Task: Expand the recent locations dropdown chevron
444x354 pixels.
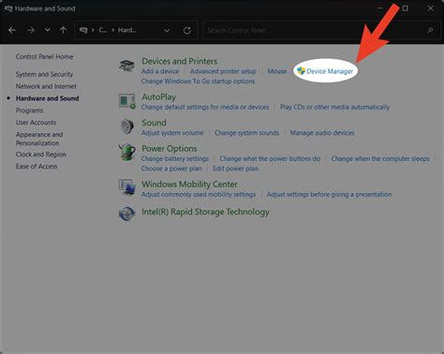Action: pos(48,30)
